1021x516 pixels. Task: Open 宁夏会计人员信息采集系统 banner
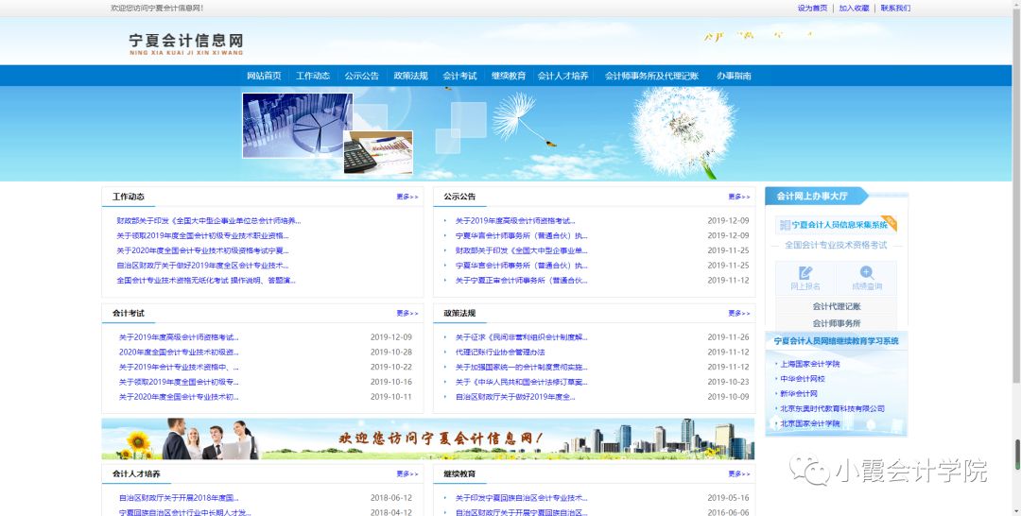click(x=836, y=225)
